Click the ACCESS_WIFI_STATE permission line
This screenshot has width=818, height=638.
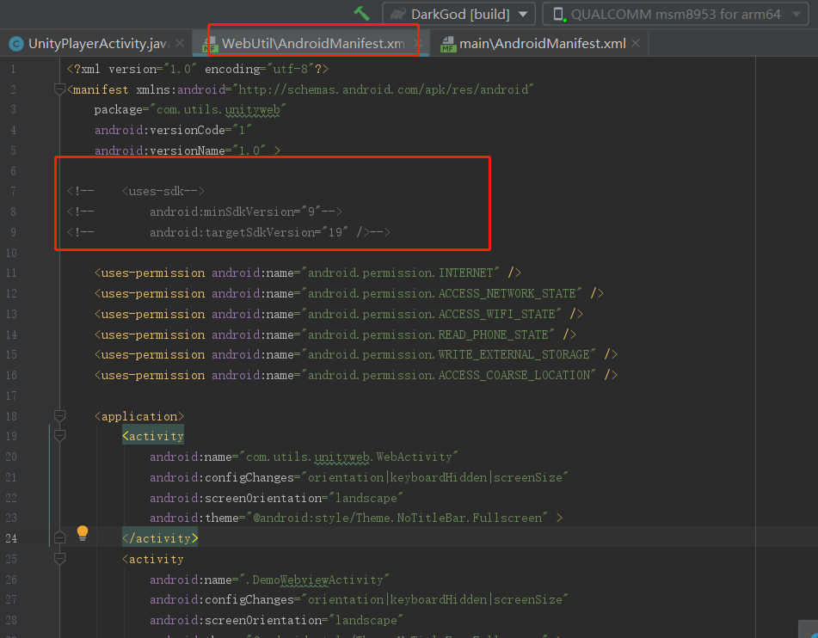(339, 314)
